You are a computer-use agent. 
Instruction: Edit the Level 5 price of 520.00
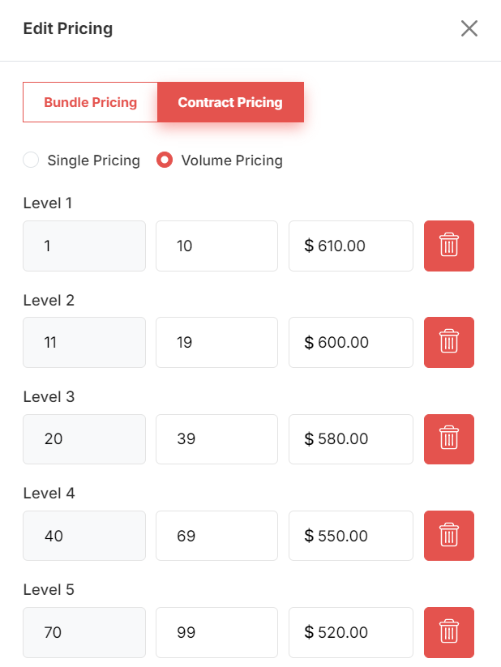click(x=350, y=632)
